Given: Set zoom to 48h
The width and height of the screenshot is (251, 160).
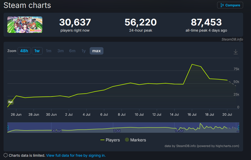Looking at the screenshot, I should 24,51.
